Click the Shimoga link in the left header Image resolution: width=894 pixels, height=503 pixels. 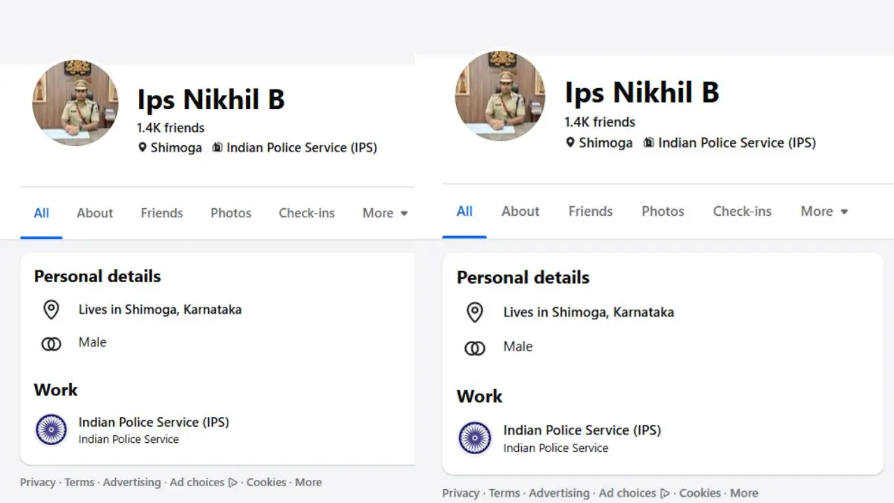click(x=176, y=147)
